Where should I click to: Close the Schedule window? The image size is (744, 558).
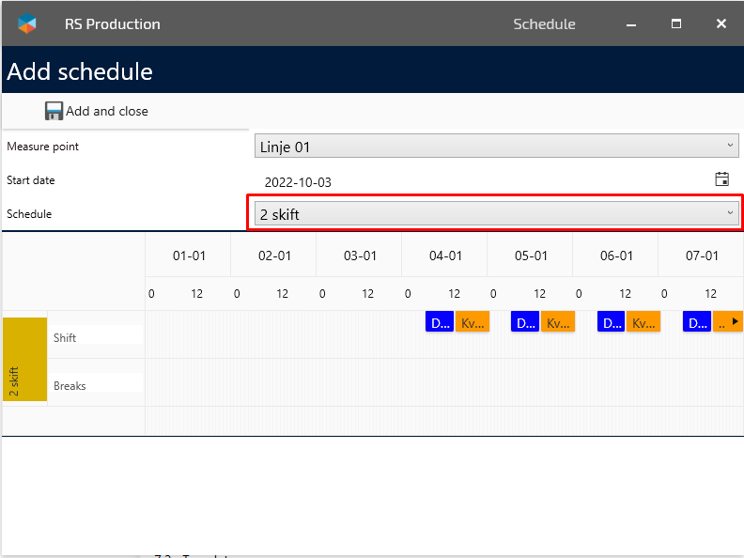[x=721, y=23]
